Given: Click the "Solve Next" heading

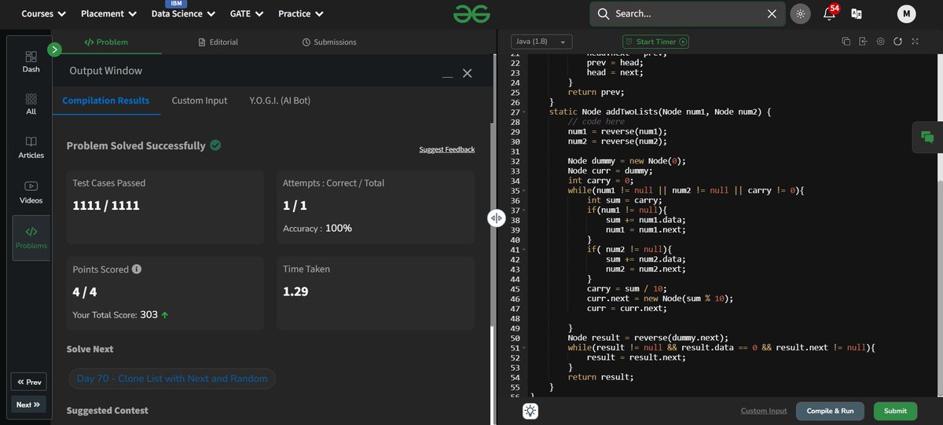Looking at the screenshot, I should [90, 349].
